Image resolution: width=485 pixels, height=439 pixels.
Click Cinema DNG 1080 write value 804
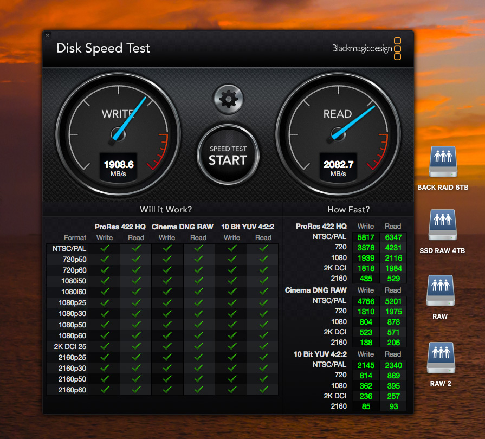[x=366, y=322]
